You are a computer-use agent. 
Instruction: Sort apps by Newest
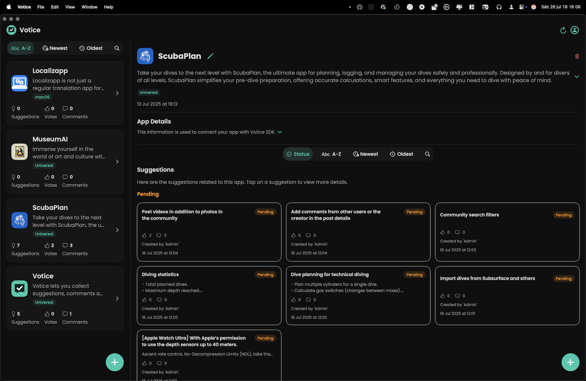click(x=55, y=48)
